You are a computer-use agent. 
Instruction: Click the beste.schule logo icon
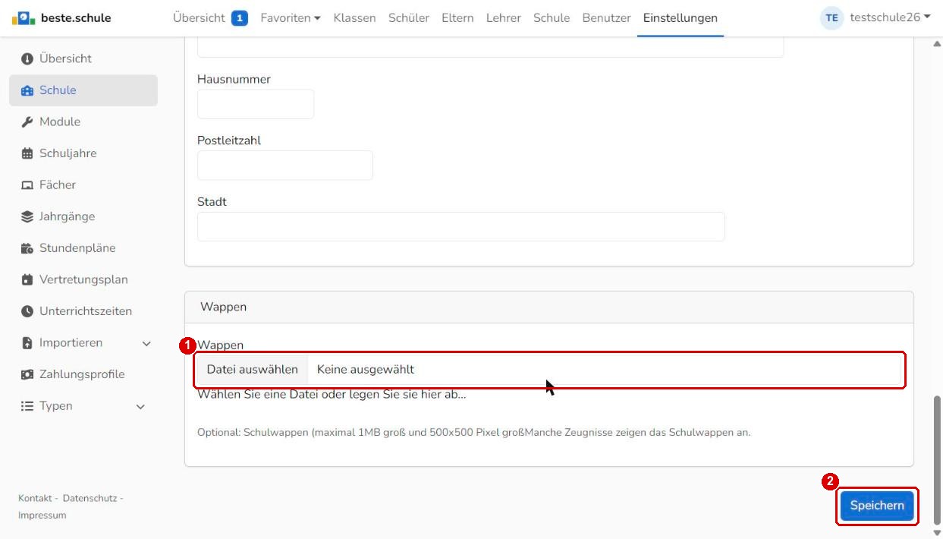click(x=24, y=18)
